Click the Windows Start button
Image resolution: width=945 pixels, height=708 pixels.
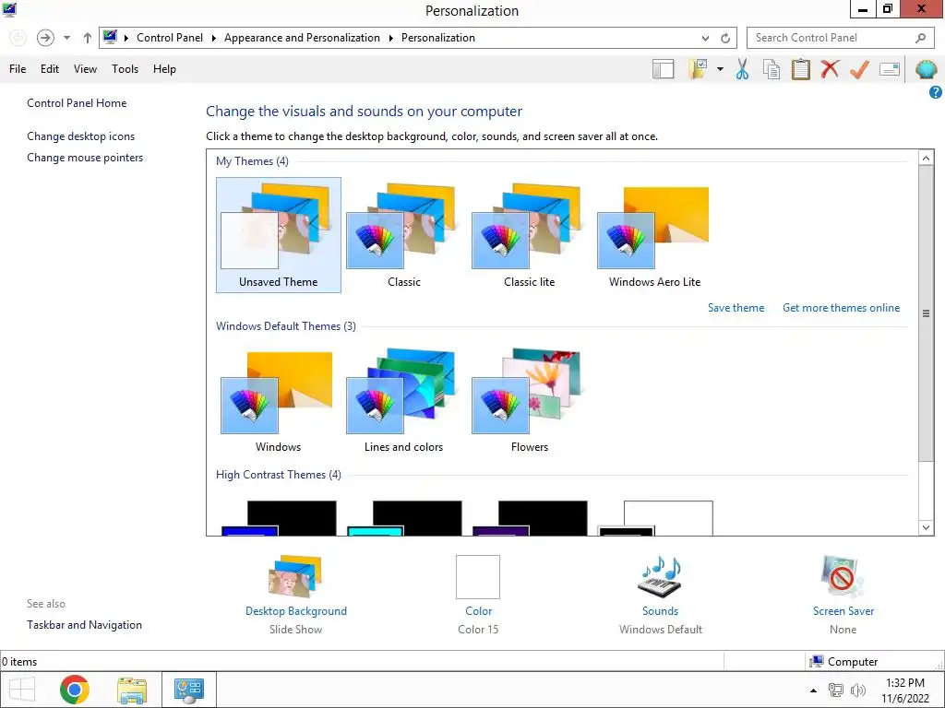point(22,690)
